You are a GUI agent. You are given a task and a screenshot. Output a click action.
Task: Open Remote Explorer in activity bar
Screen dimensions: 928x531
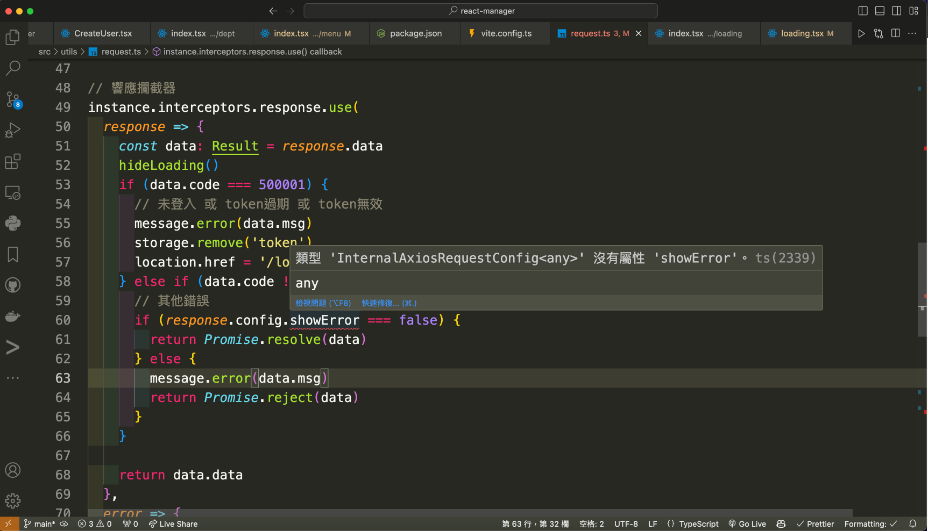point(12,192)
